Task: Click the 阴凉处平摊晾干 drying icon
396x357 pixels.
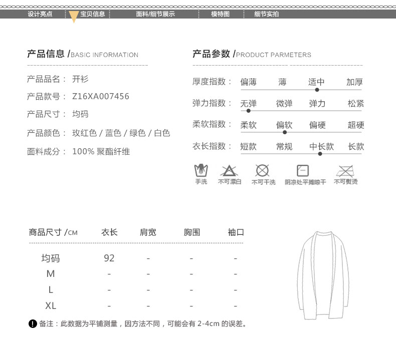Action: tap(303, 171)
